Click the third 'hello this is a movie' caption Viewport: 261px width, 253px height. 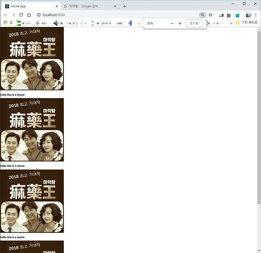point(12,237)
